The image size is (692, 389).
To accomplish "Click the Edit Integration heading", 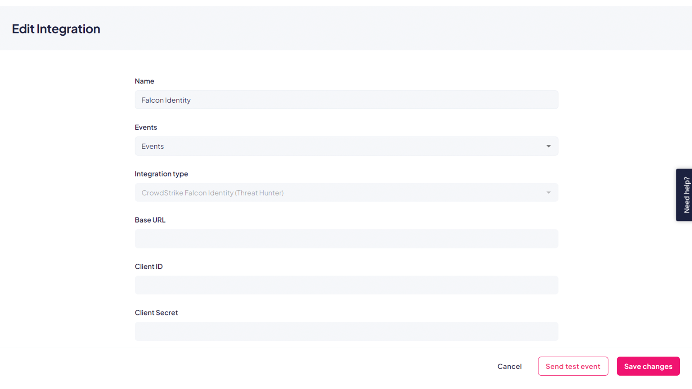I will coord(56,29).
